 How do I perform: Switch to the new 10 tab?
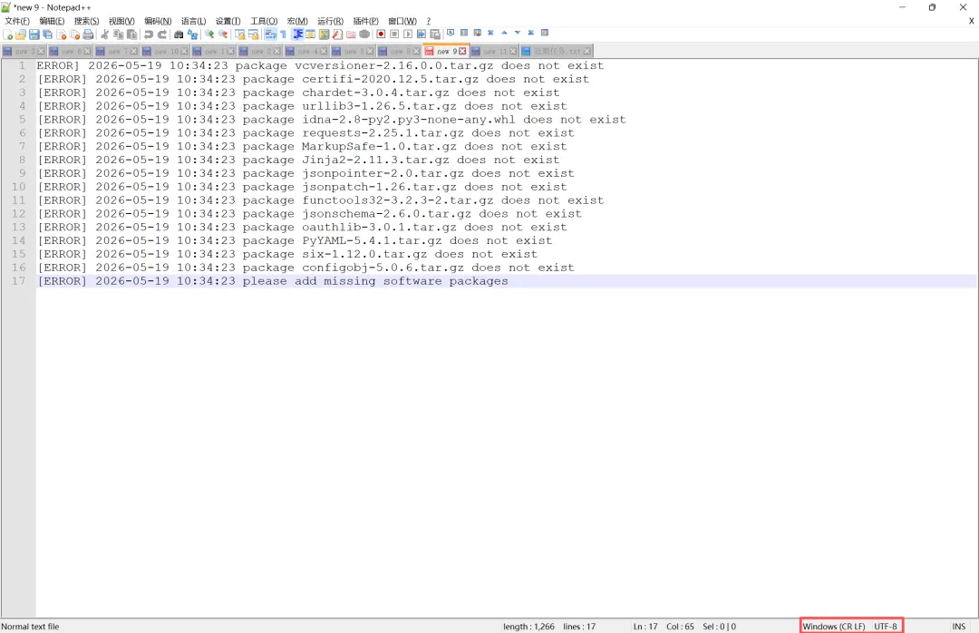pyautogui.click(x=165, y=52)
